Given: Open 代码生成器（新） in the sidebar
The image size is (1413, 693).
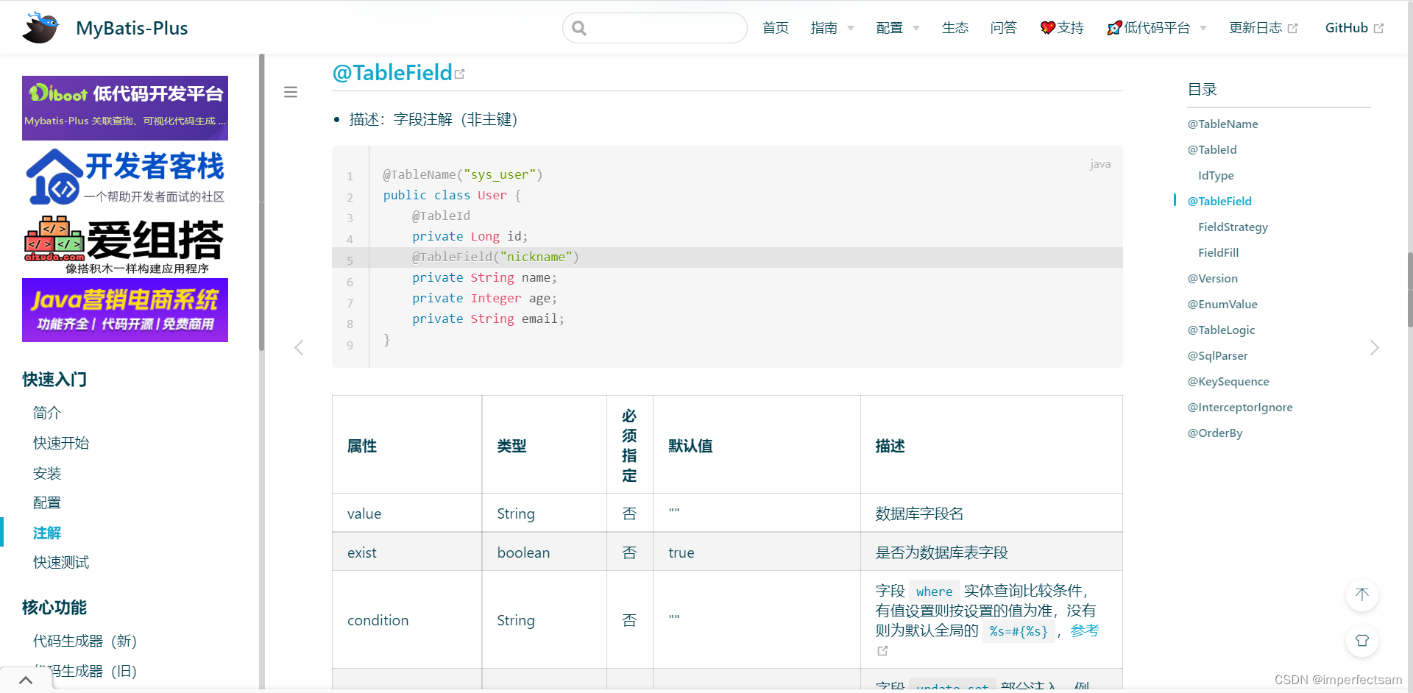Looking at the screenshot, I should click(x=85, y=641).
